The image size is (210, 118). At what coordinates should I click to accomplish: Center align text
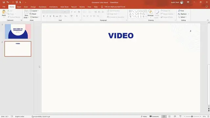[88, 16]
